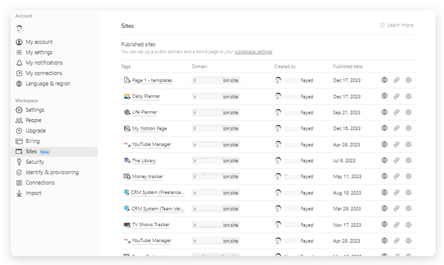The width and height of the screenshot is (444, 265).
Task: Click the domain field for Life Planner
Action: click(x=216, y=112)
